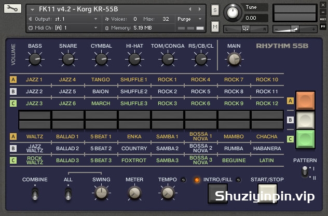
Task: Minimize the instrument view with the minus icon
Action: [x=323, y=12]
